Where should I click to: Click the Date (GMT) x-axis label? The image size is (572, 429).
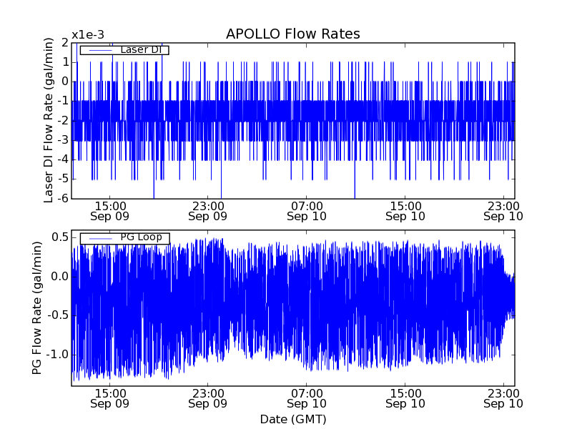pyautogui.click(x=292, y=419)
